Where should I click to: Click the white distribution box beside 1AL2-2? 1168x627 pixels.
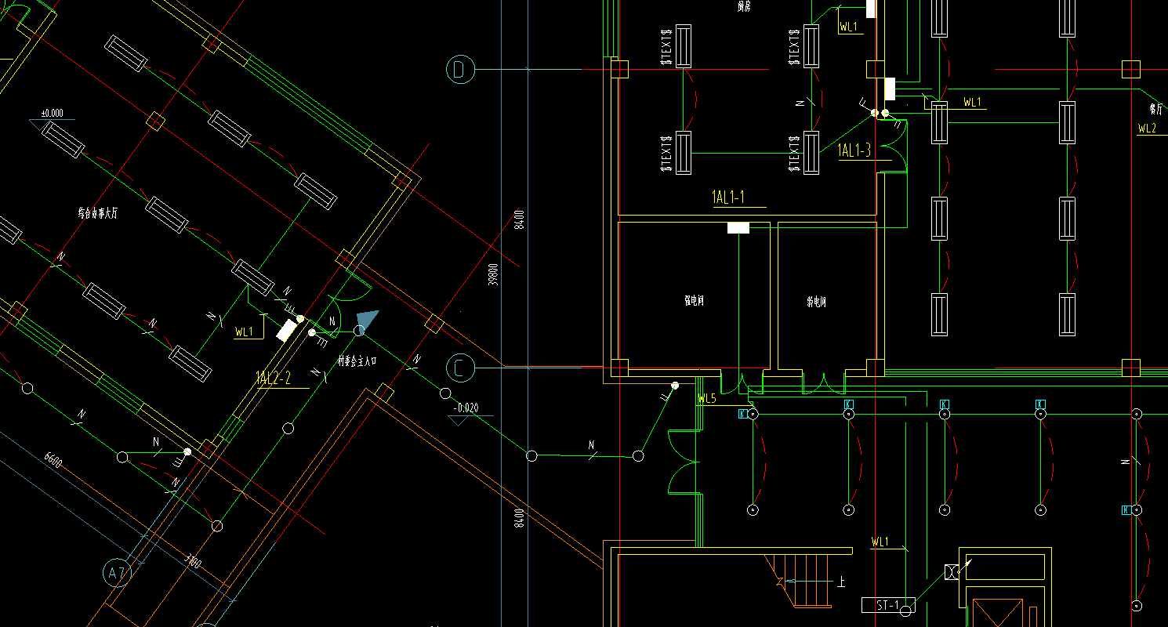(287, 330)
